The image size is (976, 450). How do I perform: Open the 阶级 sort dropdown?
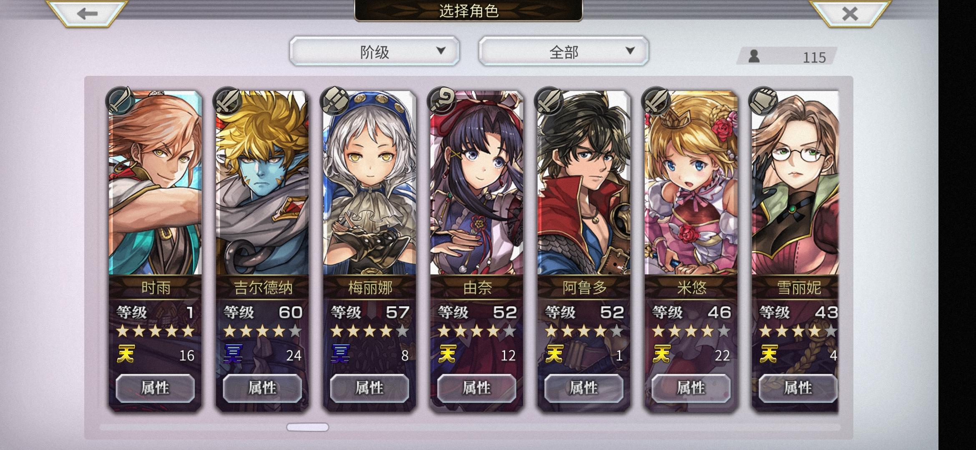coord(375,51)
